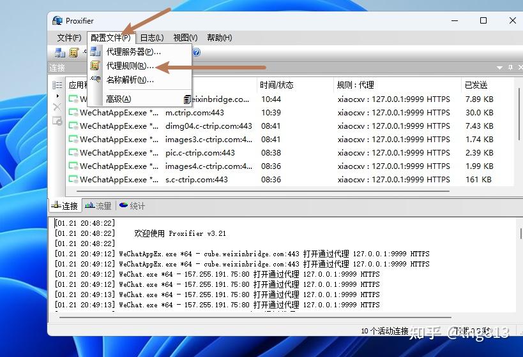Open the 视图(V) menu
Viewport: 523px width, 357px height.
click(x=185, y=38)
